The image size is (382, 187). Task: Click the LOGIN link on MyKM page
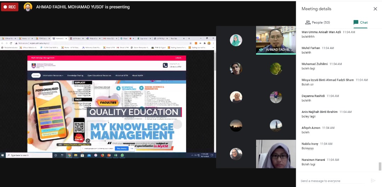[x=178, y=58]
